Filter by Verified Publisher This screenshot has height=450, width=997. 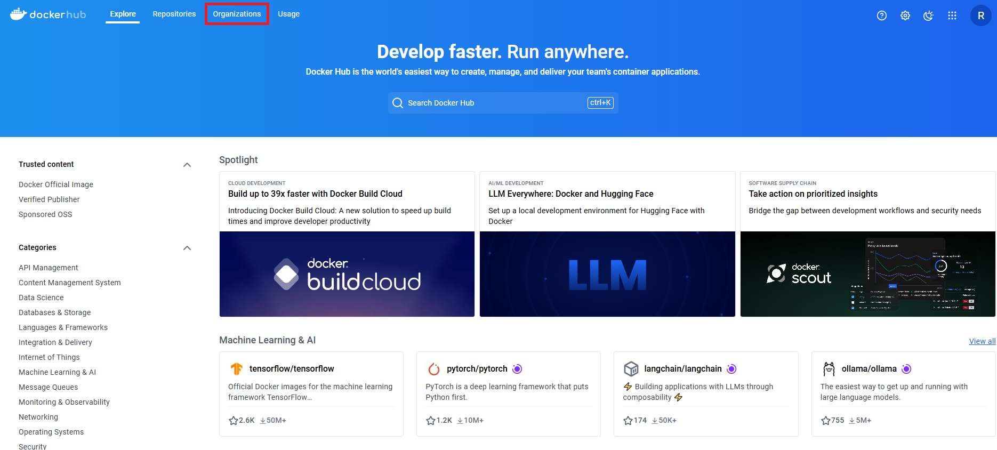point(49,199)
